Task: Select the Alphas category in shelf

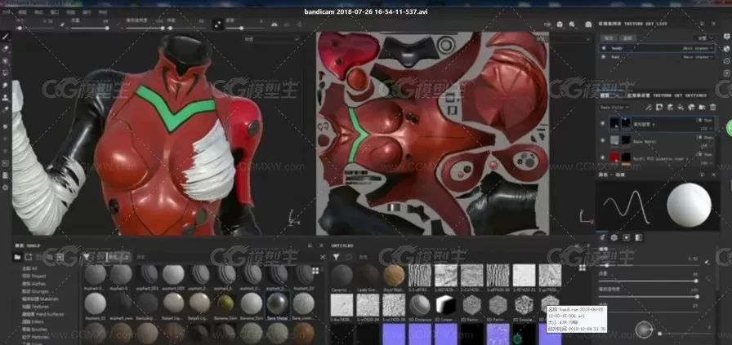Action: 33,284
